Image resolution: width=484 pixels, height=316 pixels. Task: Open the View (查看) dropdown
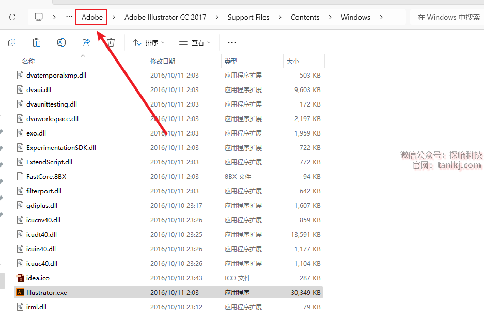pos(195,42)
